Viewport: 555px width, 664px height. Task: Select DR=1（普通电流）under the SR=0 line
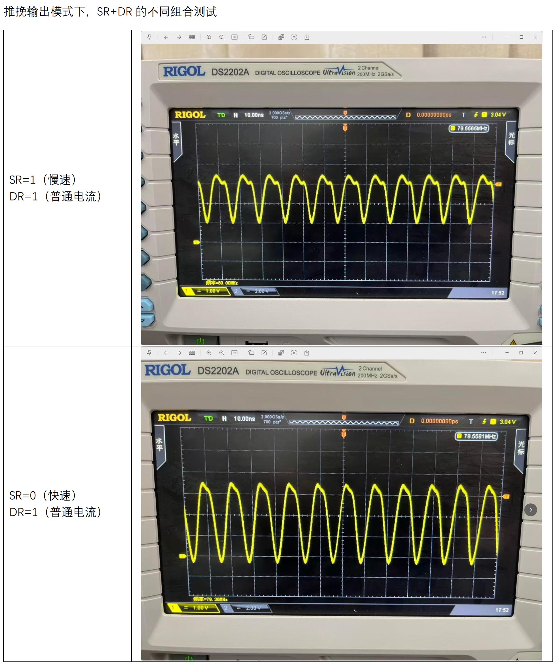coord(56,512)
